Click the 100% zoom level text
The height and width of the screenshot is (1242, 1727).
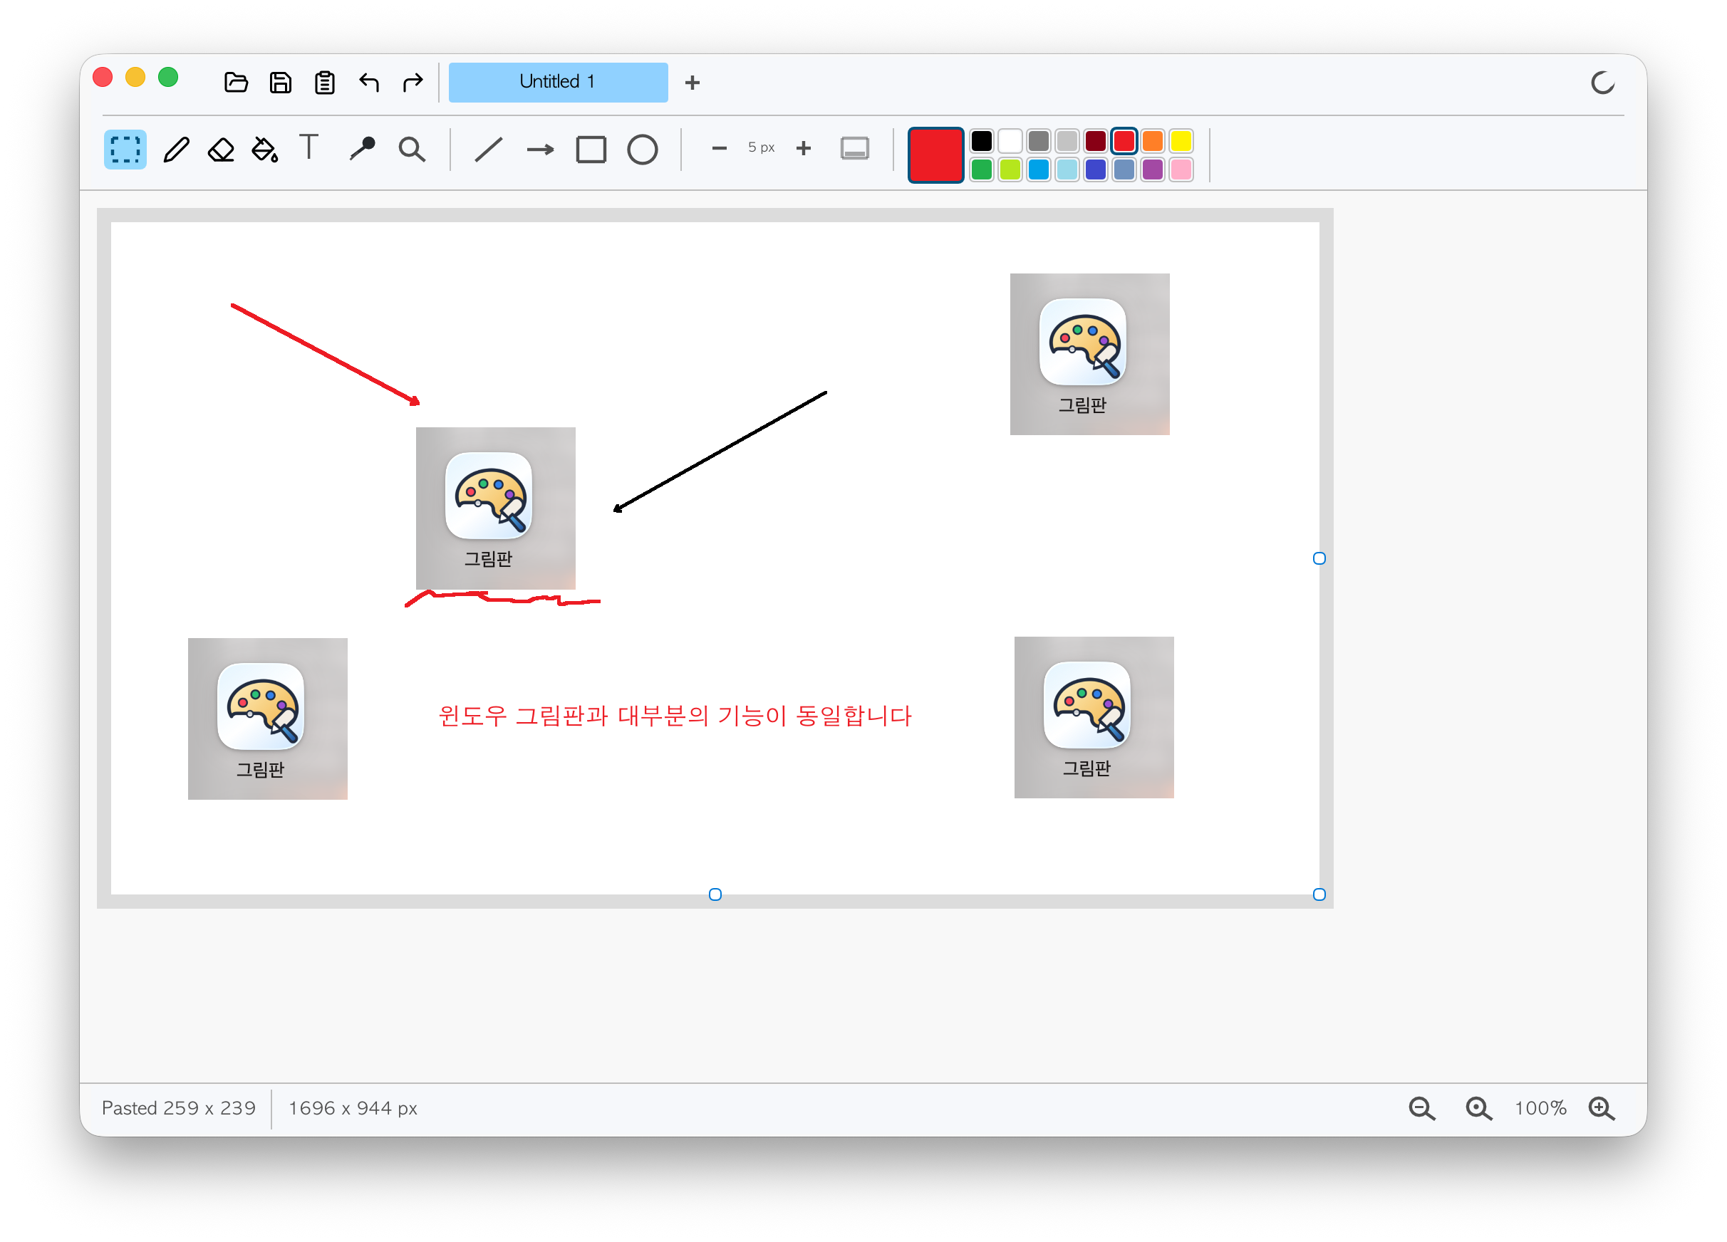pyautogui.click(x=1540, y=1108)
